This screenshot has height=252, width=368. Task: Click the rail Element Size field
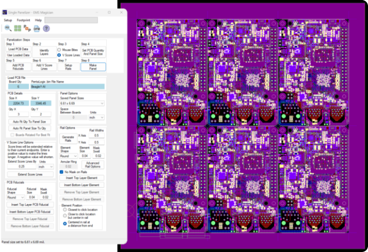(85, 156)
